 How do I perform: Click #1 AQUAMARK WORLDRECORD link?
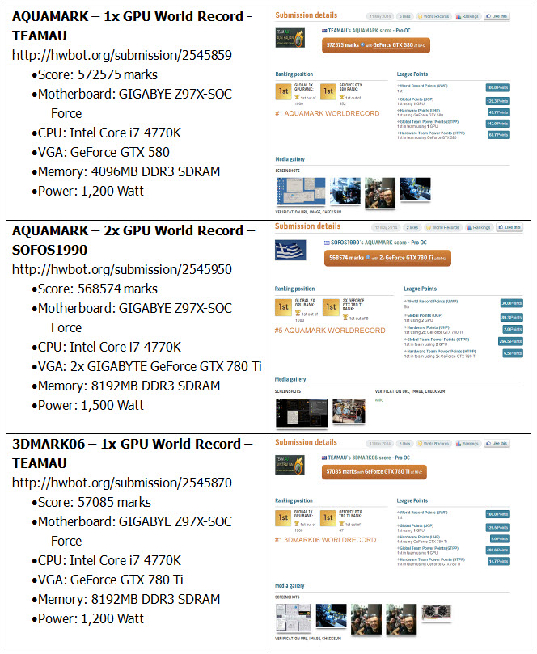(327, 113)
